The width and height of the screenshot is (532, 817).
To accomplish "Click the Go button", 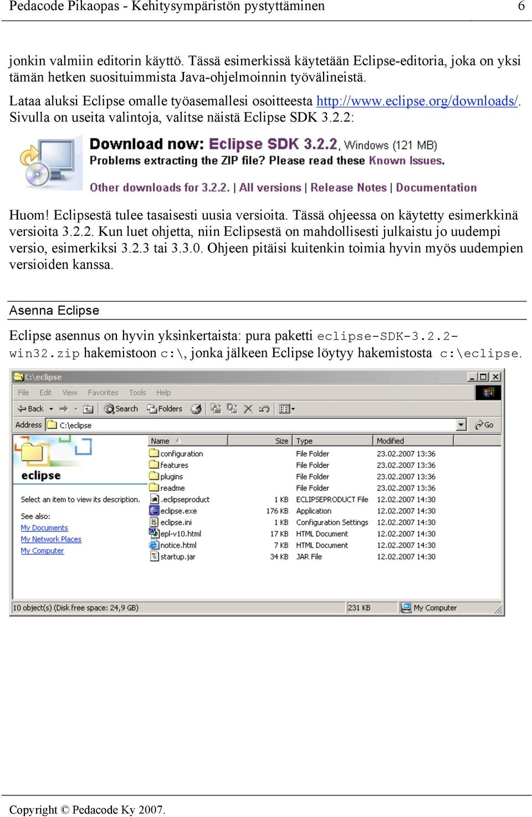I will click(484, 425).
